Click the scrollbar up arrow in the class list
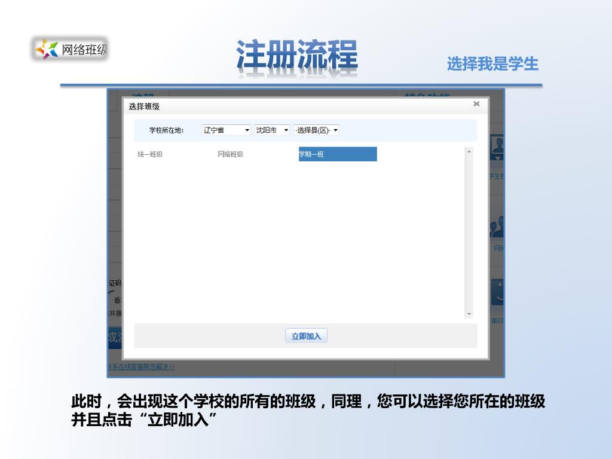The image size is (612, 459). click(x=469, y=151)
